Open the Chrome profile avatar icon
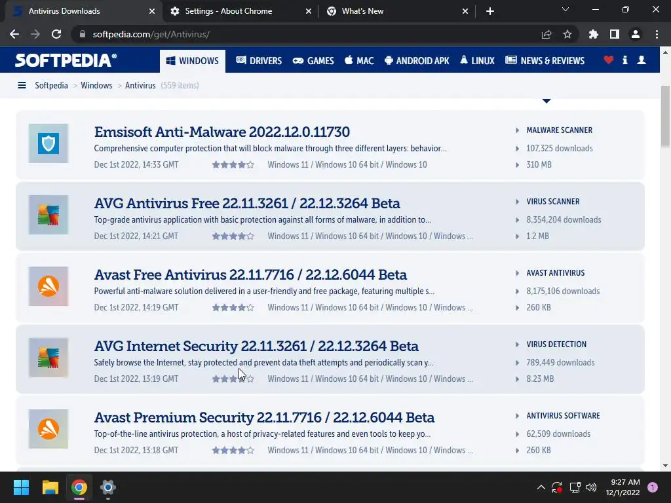Image resolution: width=671 pixels, height=503 pixels. (x=636, y=34)
